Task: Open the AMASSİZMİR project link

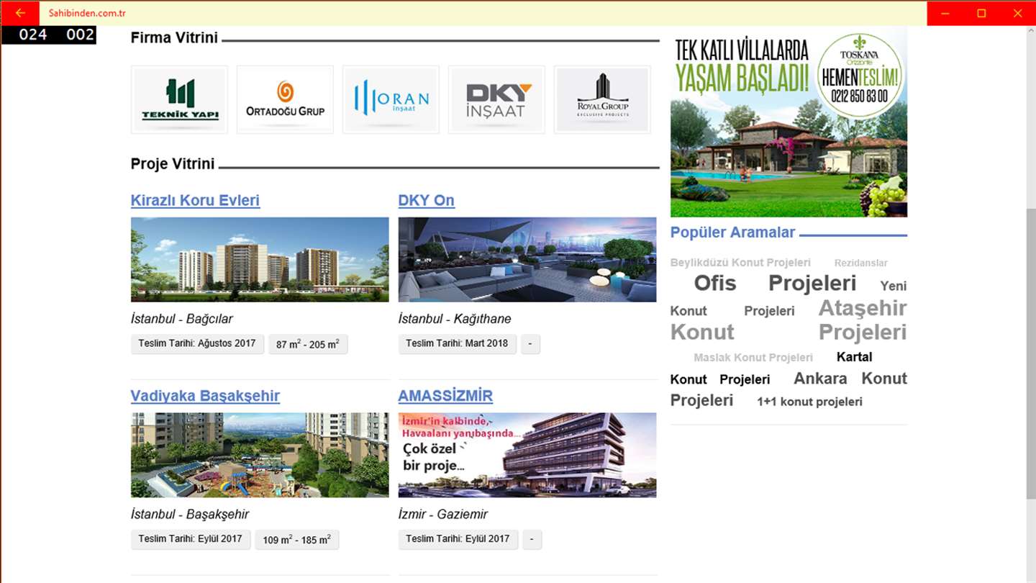Action: pos(445,397)
